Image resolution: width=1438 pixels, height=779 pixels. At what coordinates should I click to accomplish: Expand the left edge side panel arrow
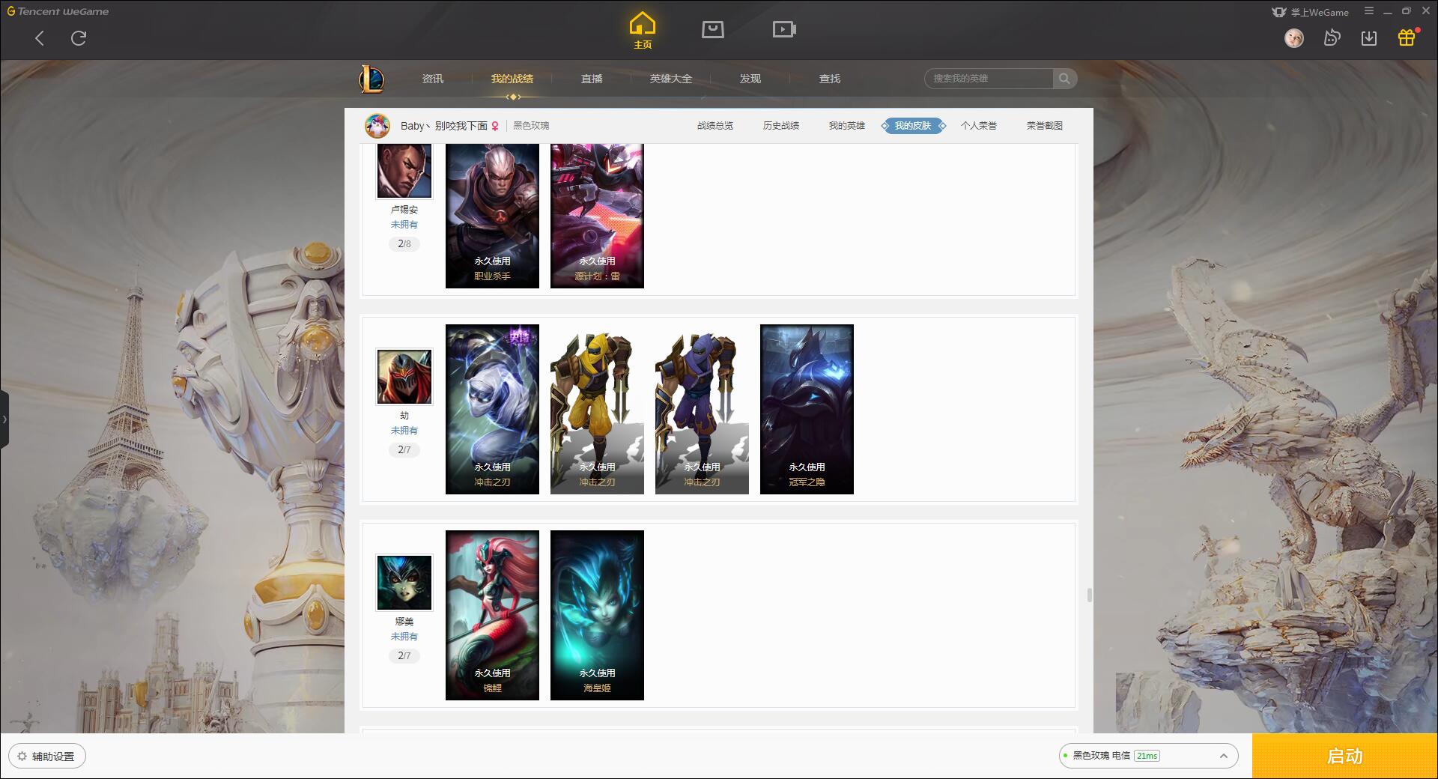4,419
